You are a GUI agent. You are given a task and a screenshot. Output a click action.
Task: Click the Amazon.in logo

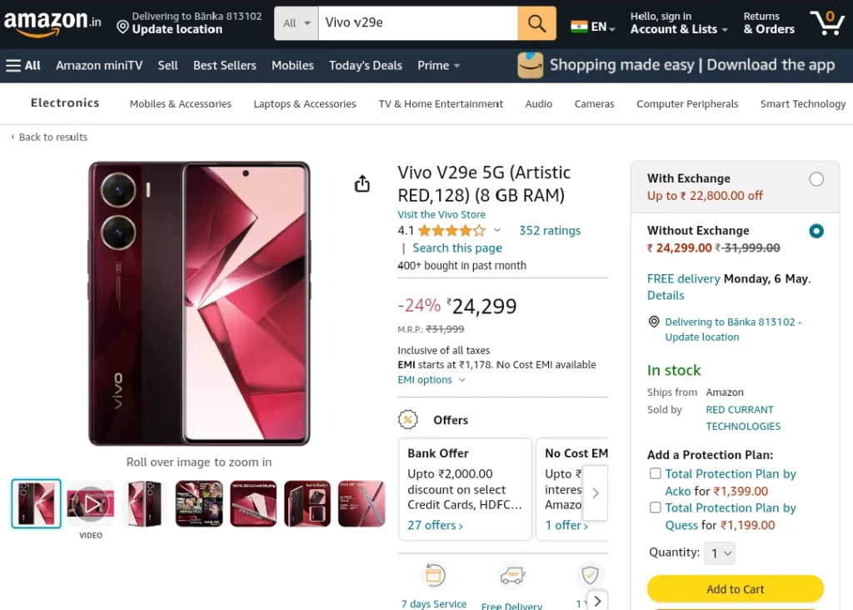point(52,22)
